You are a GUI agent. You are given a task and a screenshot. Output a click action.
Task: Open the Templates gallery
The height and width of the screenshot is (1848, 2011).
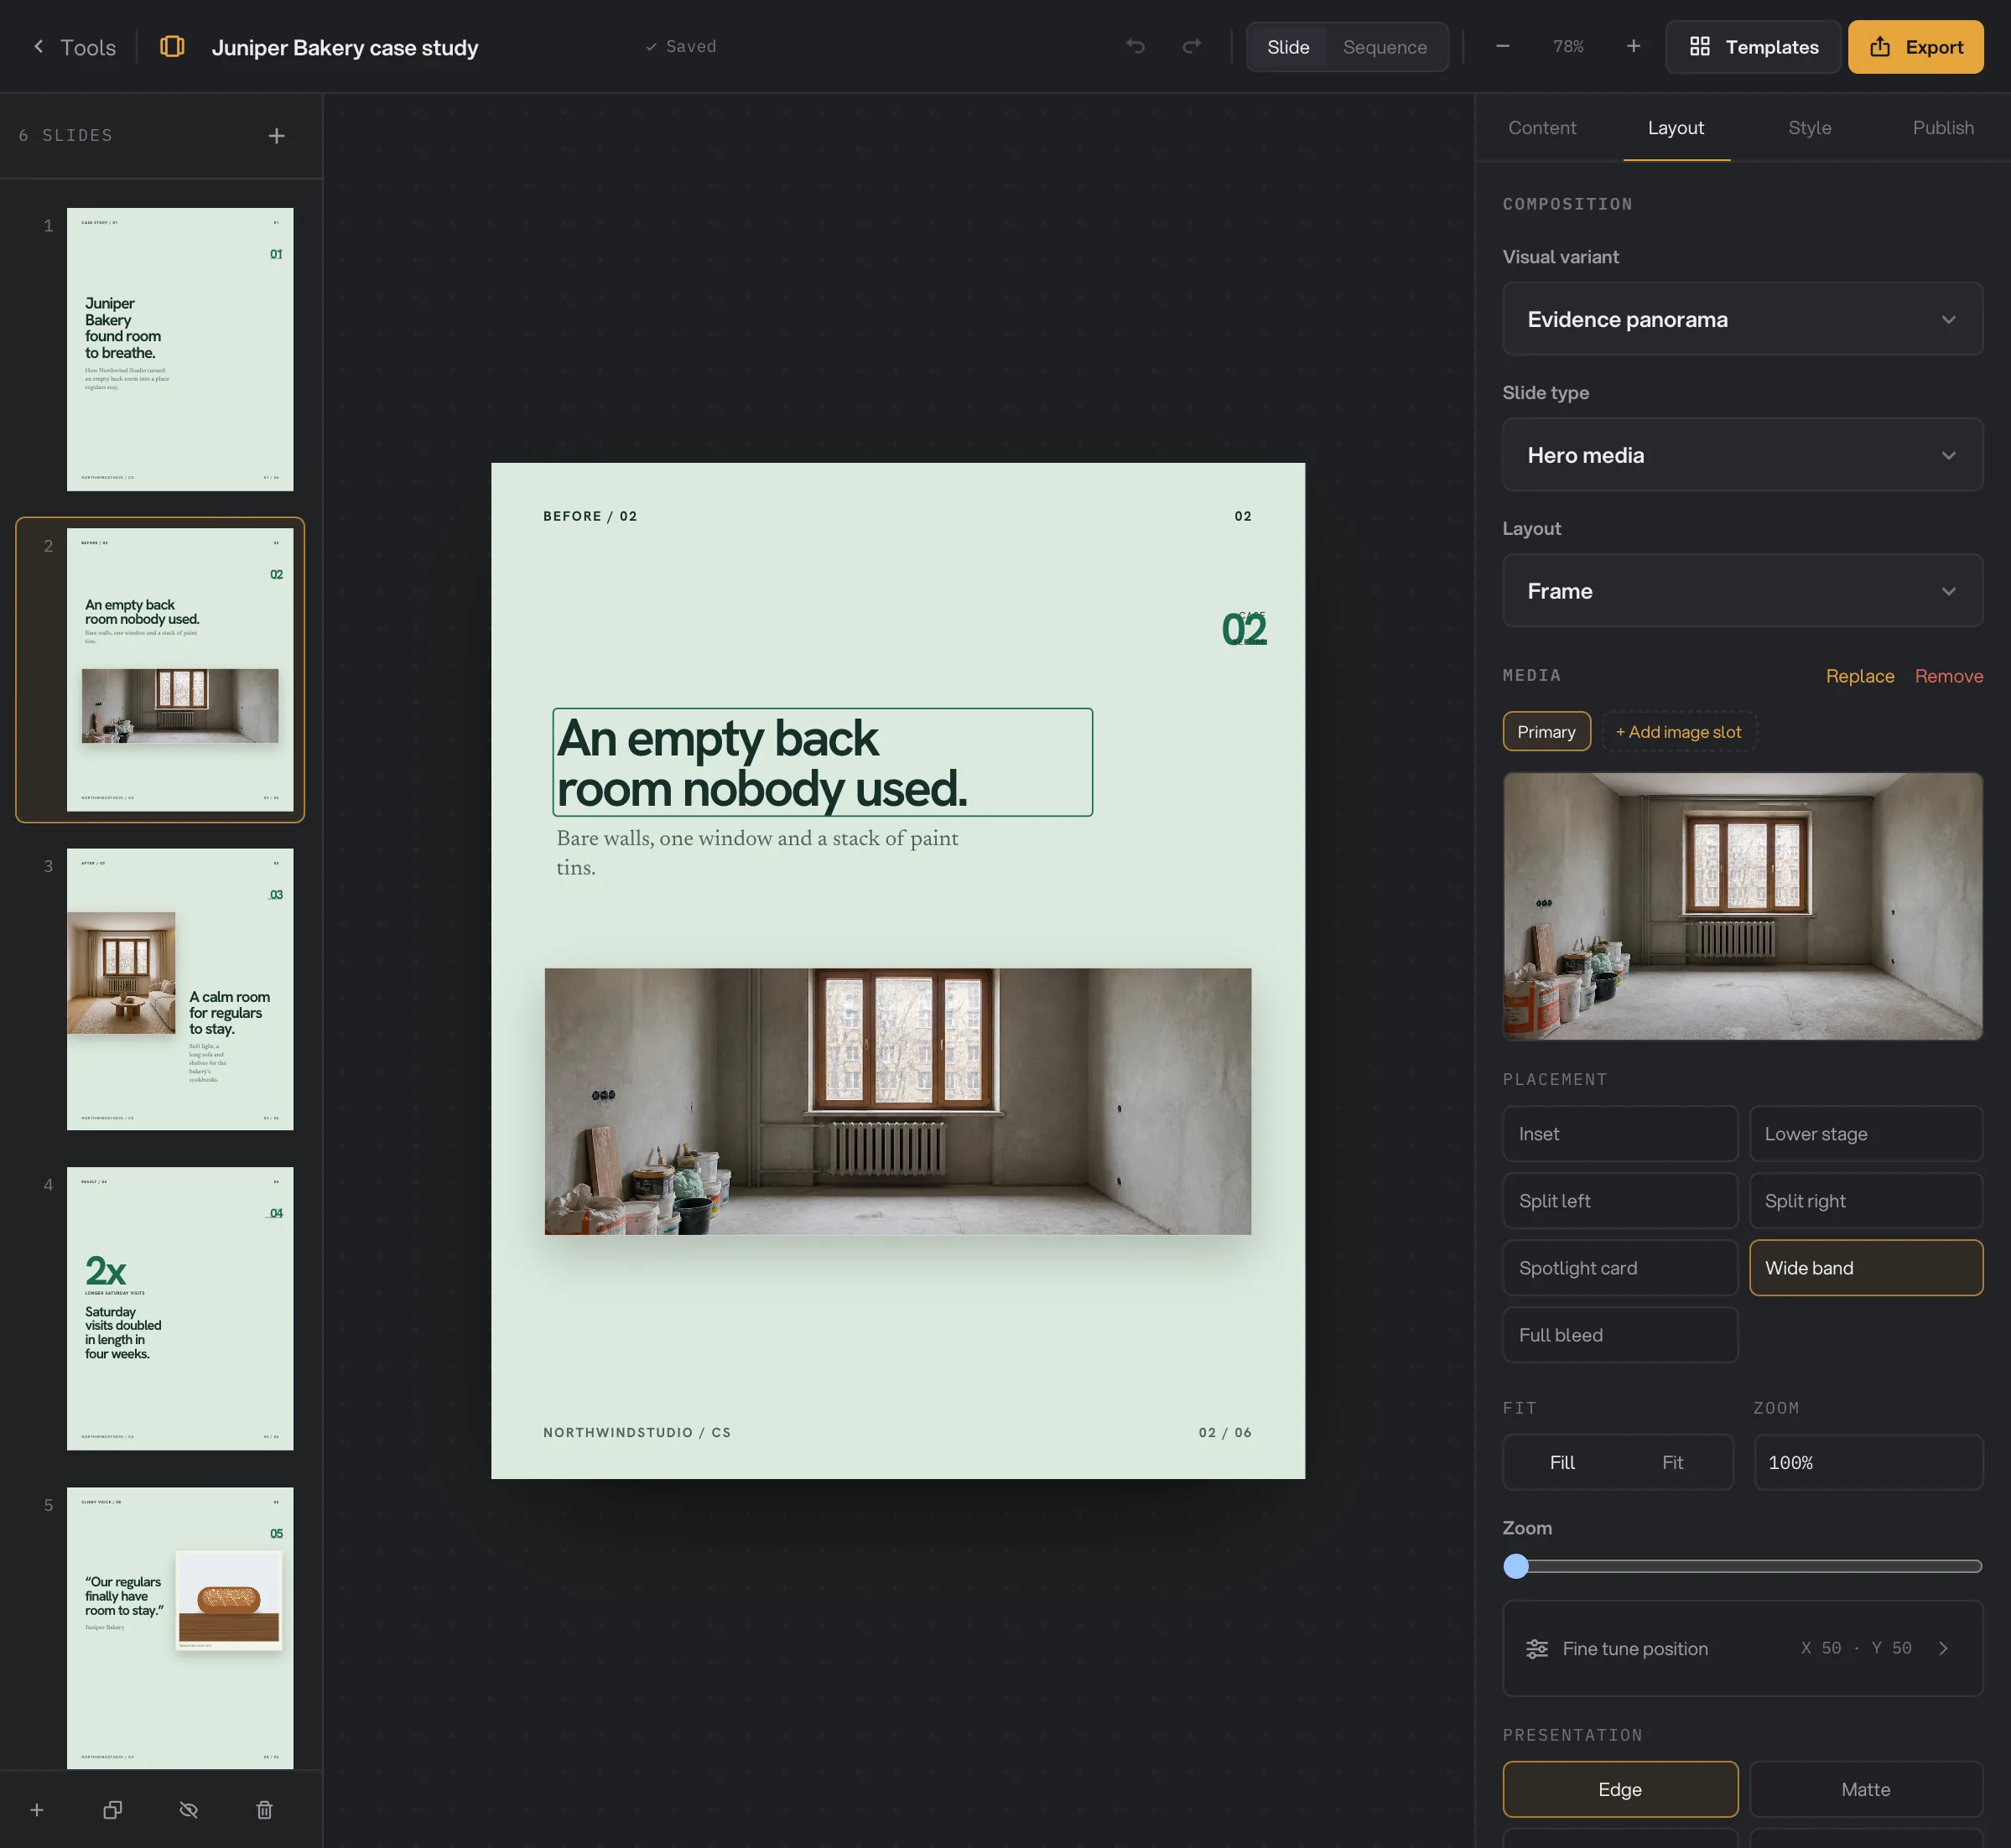point(1753,47)
